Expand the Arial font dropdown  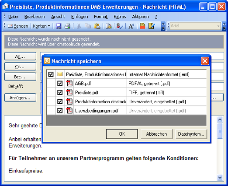218,26
